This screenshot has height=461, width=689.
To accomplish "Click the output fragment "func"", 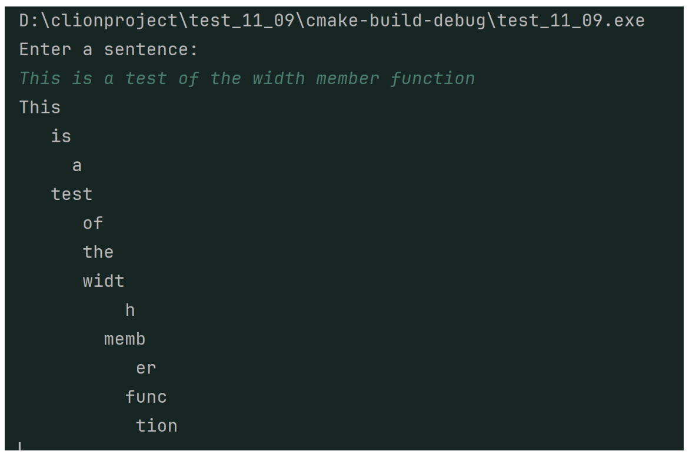I will pos(146,397).
